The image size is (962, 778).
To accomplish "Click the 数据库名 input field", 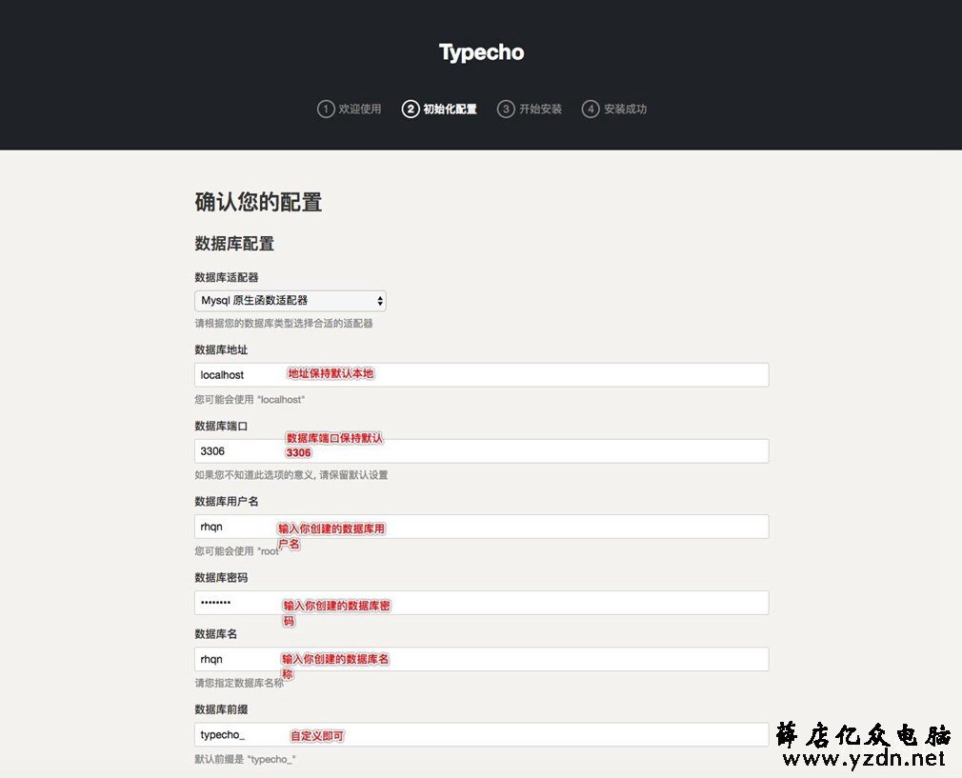I will tap(482, 659).
